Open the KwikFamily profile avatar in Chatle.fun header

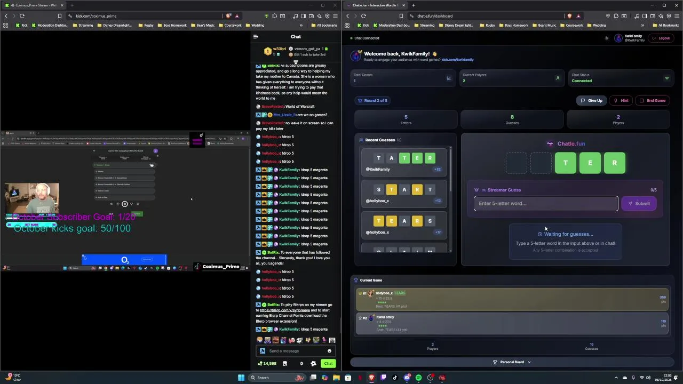(x=618, y=38)
